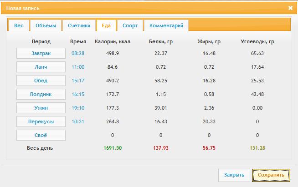Click the Полдник protein value 1.15

[x=161, y=94]
